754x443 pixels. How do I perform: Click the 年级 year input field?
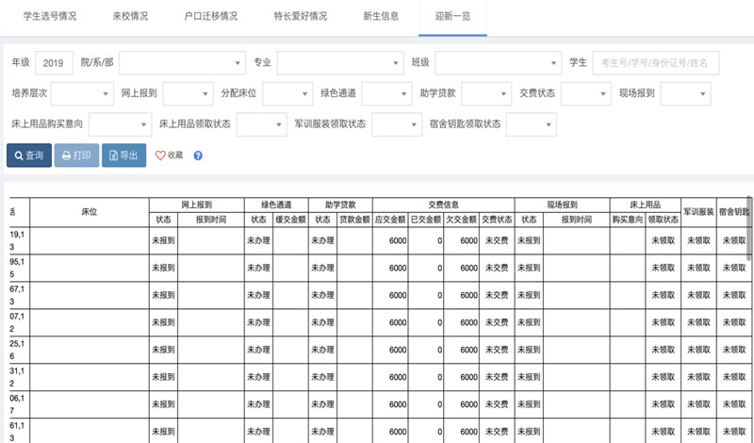(x=54, y=63)
